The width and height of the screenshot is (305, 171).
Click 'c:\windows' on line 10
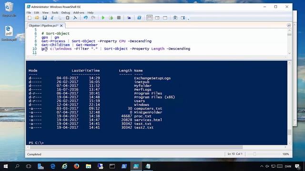pyautogui.click(x=61, y=48)
